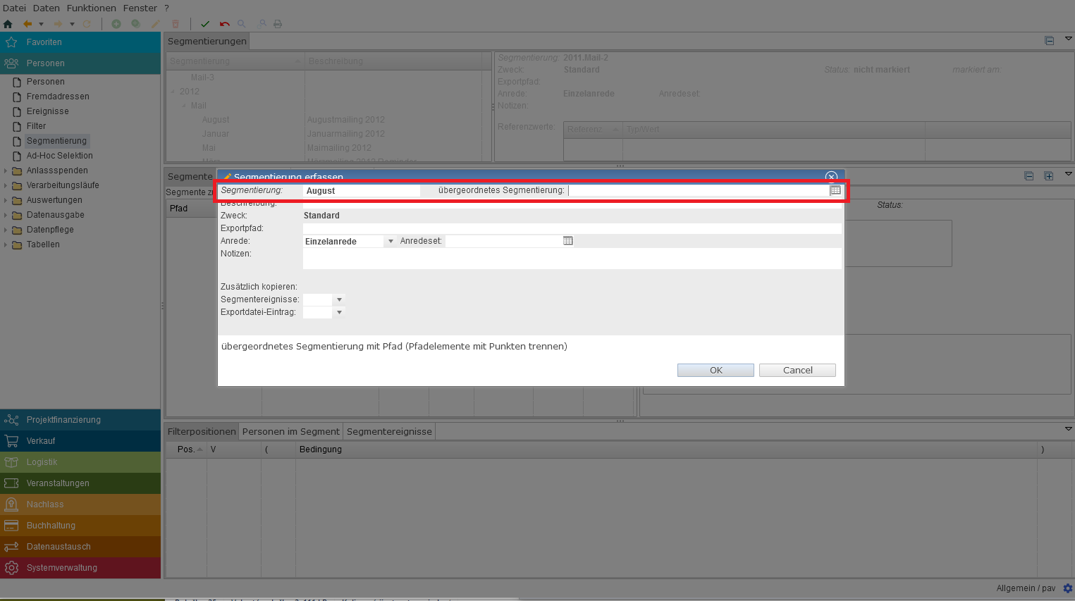Open the Exportdatei-Eintrag dropdown
The height and width of the screenshot is (601, 1075).
(339, 313)
